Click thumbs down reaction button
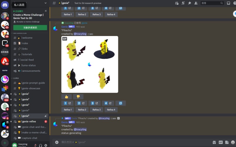The width and height of the screenshot is (236, 147). (x=78, y=97)
